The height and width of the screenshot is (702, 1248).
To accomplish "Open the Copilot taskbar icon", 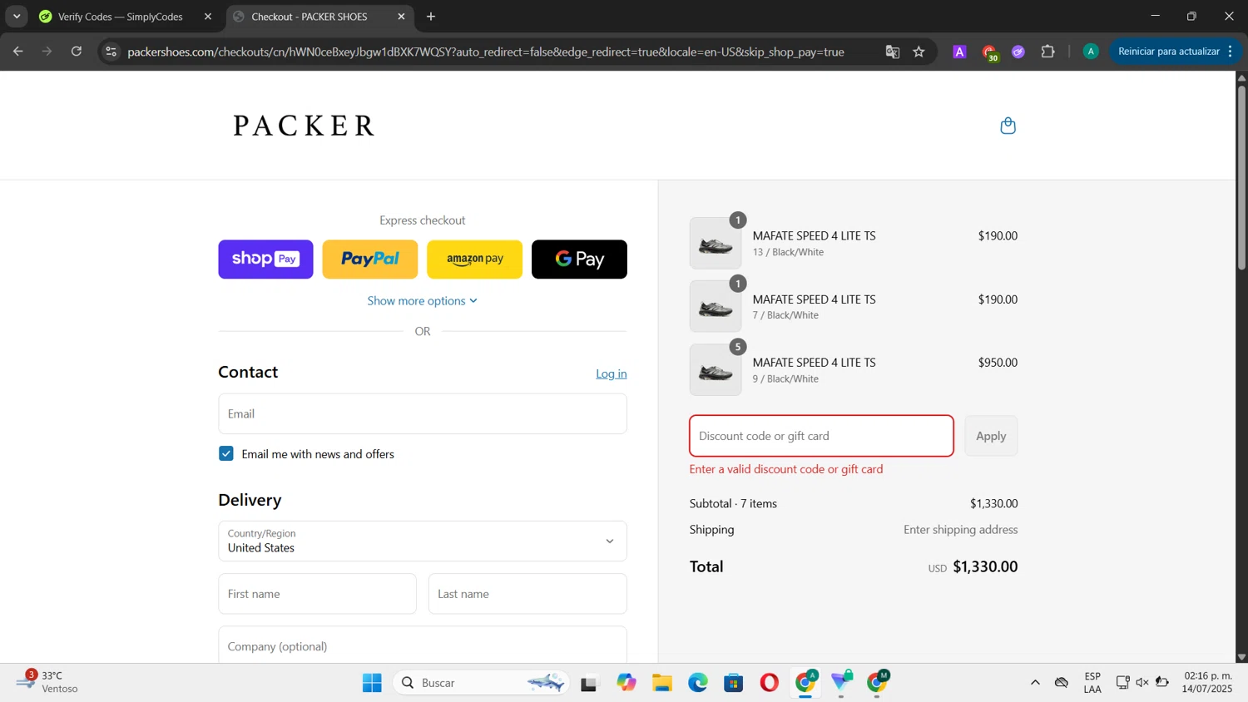I will tap(626, 683).
